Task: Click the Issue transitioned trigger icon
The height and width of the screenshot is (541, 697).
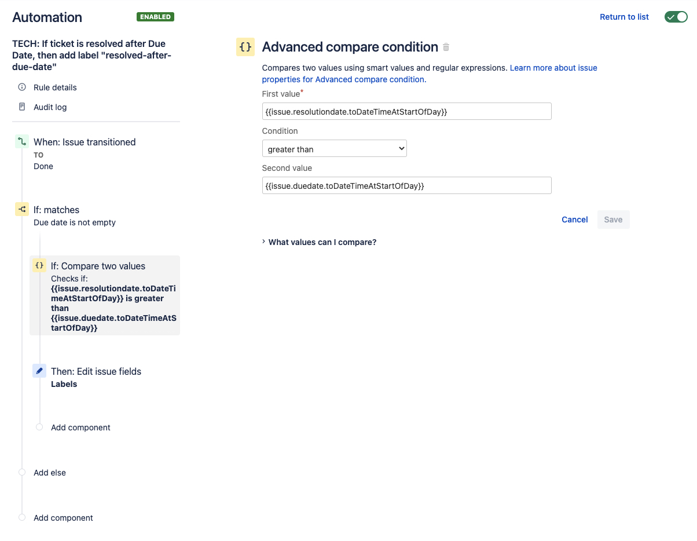Action: pyautogui.click(x=22, y=142)
